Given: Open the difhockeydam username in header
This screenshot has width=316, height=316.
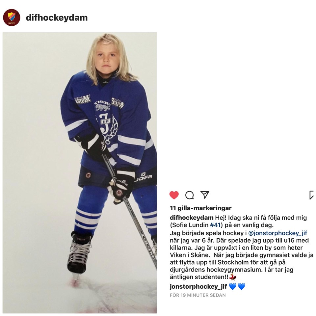Looking at the screenshot, I should tap(57, 18).
